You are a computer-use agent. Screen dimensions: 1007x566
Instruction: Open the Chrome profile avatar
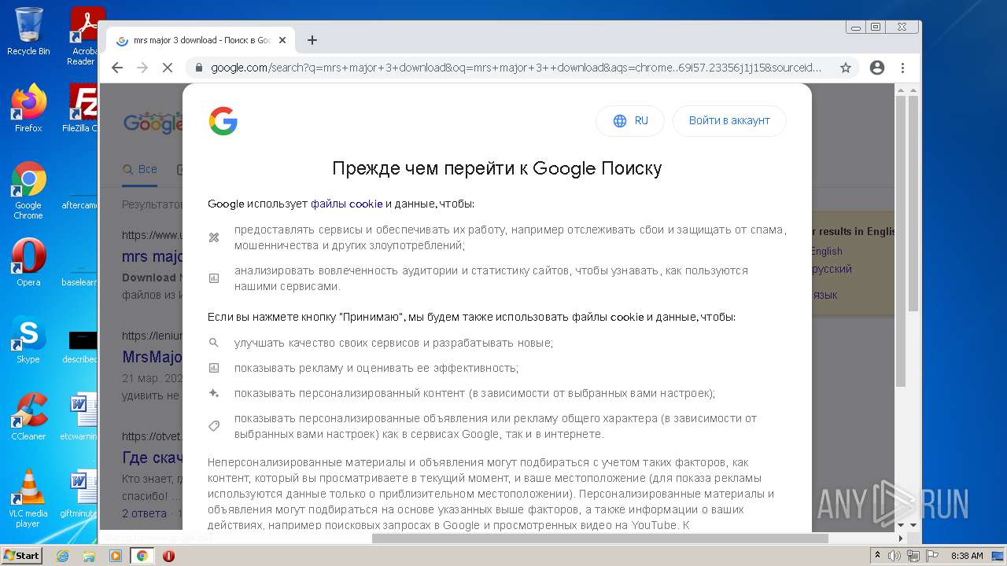click(x=877, y=68)
